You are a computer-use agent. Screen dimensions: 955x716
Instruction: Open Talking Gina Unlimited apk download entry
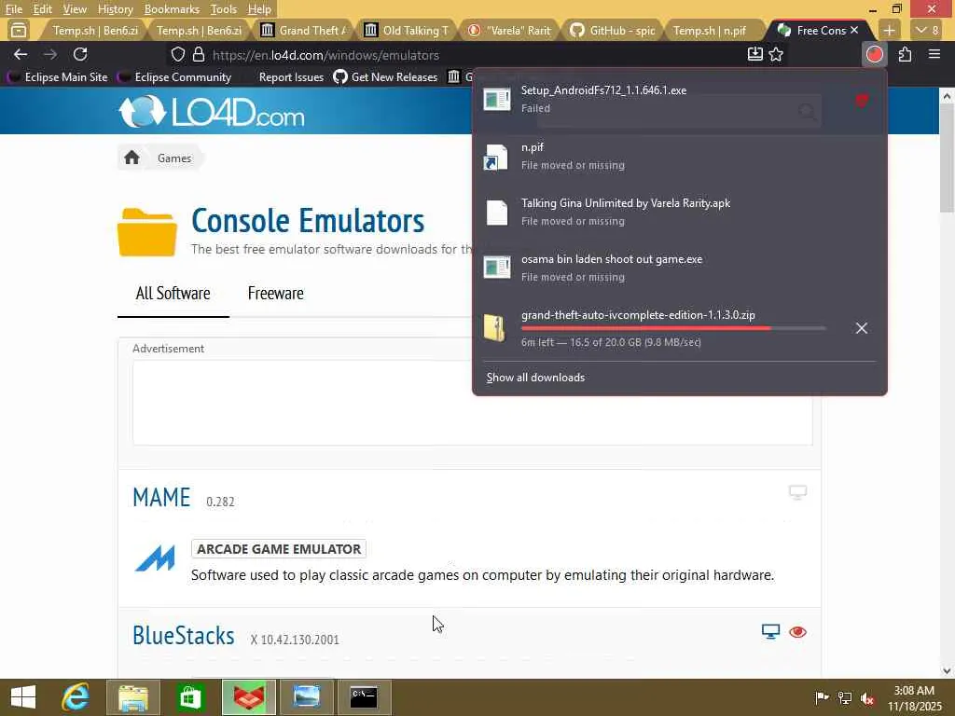pyautogui.click(x=680, y=212)
